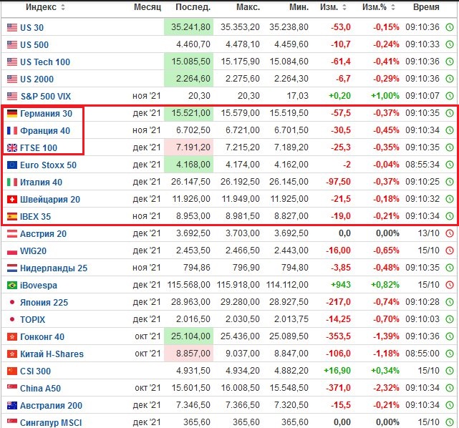
Task: Open the Германия 30 link
Action: [x=46, y=114]
